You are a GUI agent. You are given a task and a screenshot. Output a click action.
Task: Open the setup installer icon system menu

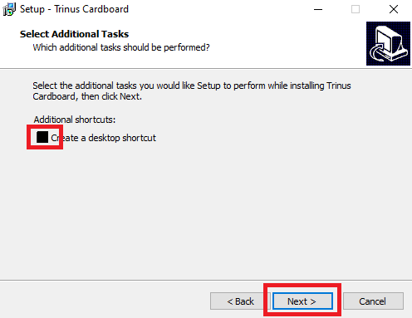(9, 9)
